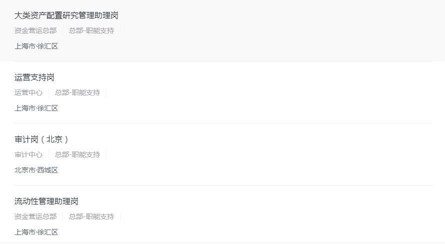Click the 运营中心 department label
This screenshot has height=245, width=445.
[28, 92]
